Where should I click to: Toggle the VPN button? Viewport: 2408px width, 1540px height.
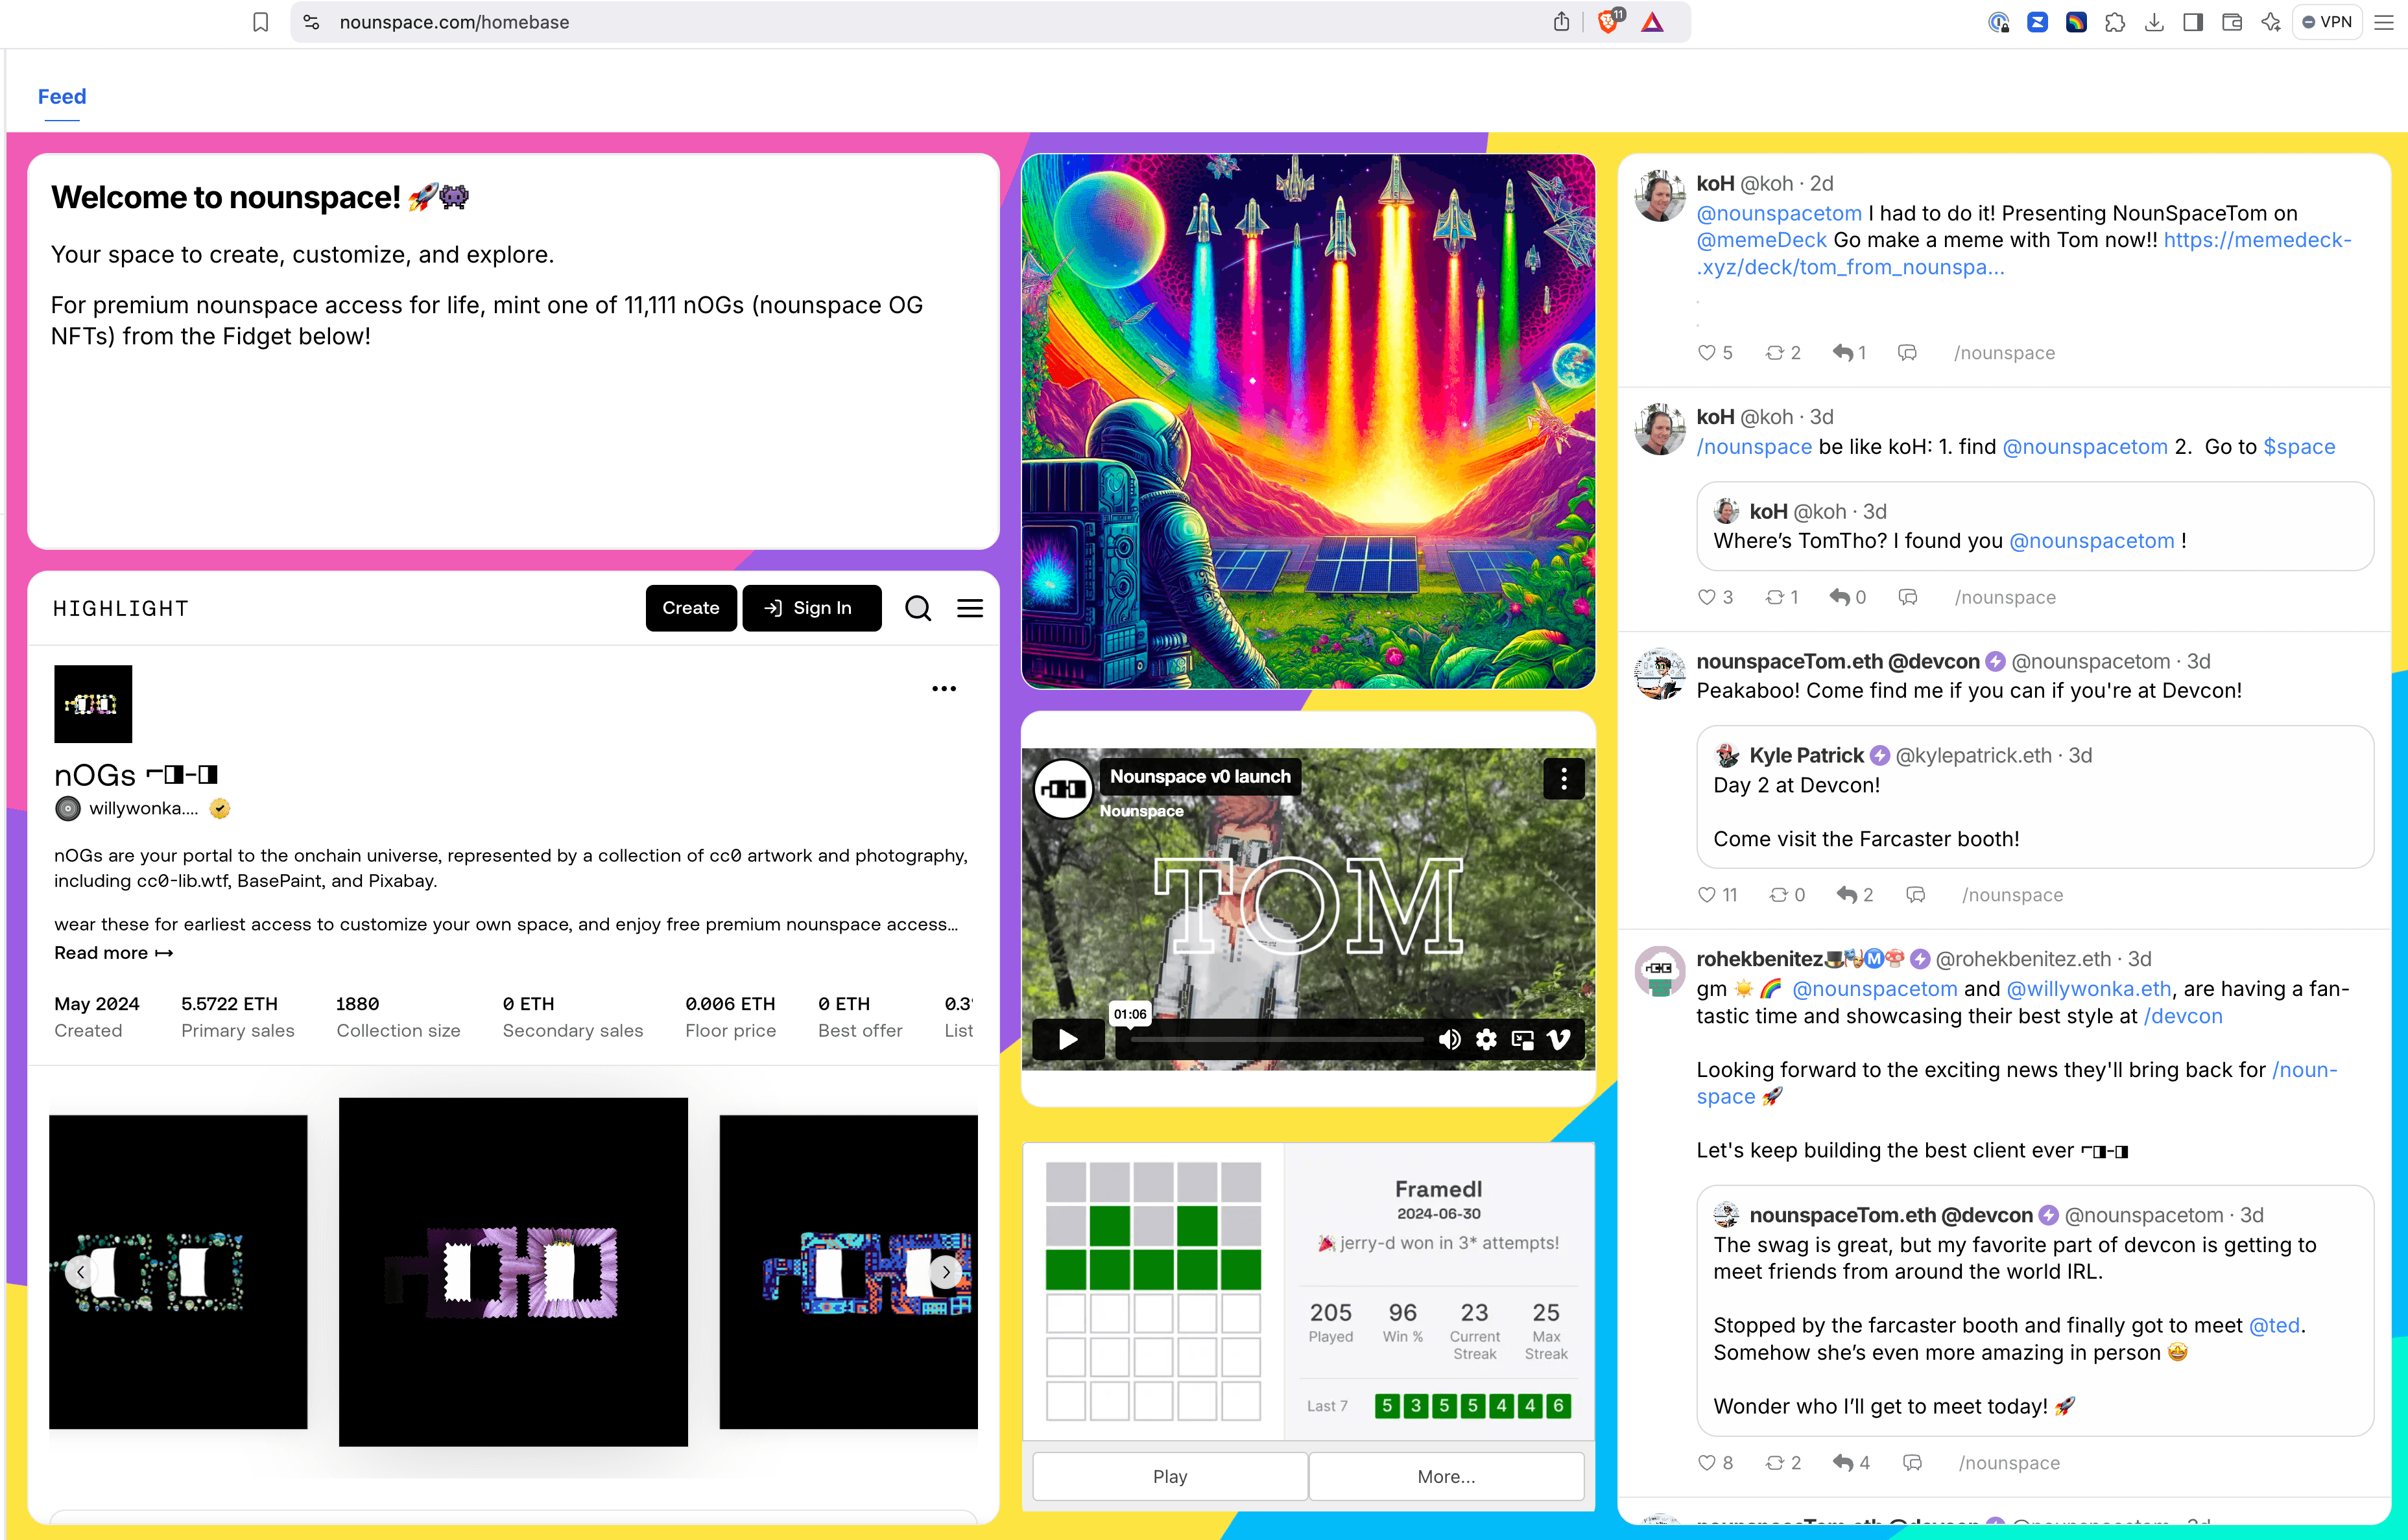[x=2327, y=22]
